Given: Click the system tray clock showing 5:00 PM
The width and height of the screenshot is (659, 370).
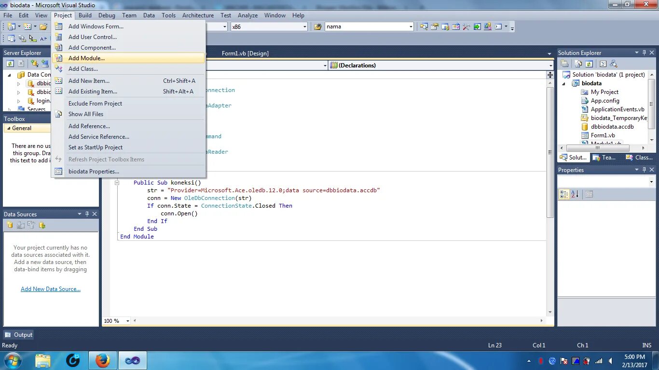Looking at the screenshot, I should 634,361.
